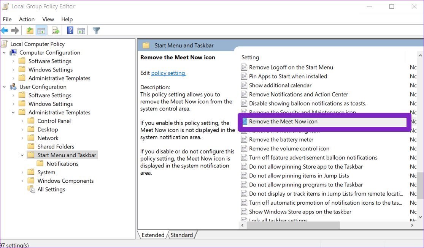Click the scroll up arrow in settings list
424x248 pixels.
point(420,55)
